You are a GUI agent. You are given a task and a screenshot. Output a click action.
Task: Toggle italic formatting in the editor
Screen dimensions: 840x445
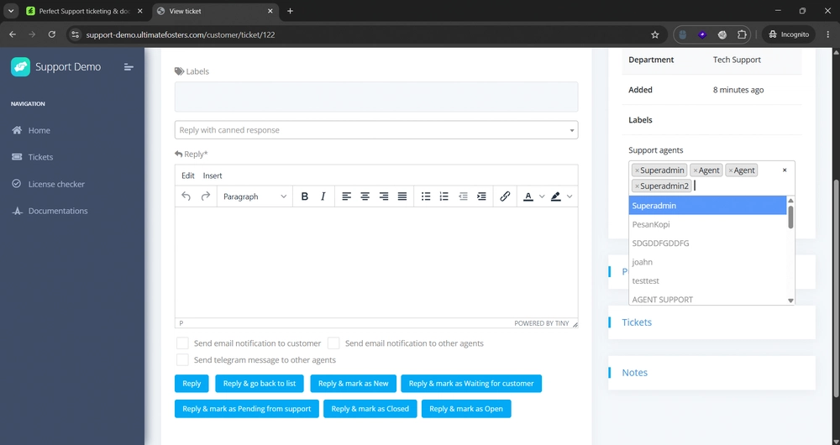pos(323,196)
